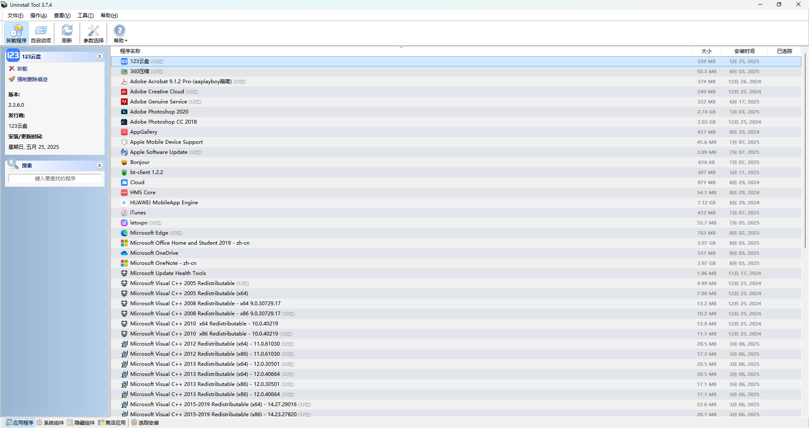Sort the list by 安装时间 column
The width and height of the screenshot is (809, 428).
[745, 51]
